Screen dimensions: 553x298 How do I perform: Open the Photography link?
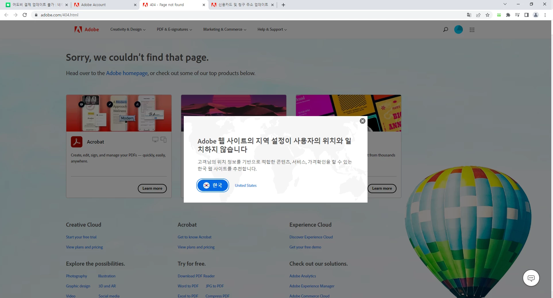76,276
